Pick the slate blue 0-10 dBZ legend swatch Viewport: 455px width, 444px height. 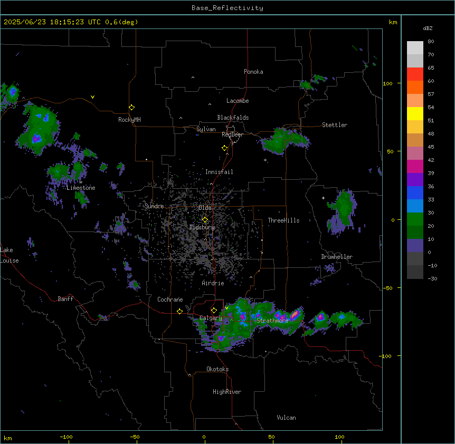[x=415, y=246]
